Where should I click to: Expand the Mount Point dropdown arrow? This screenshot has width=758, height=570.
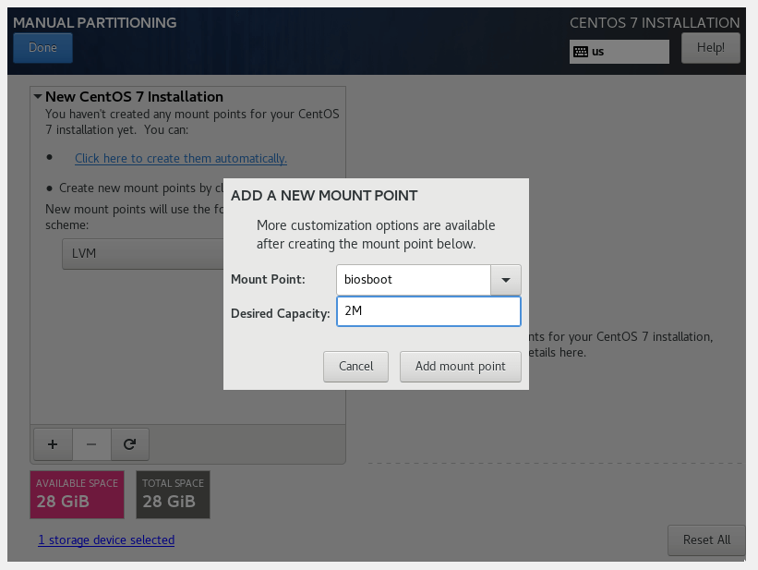[x=505, y=279]
